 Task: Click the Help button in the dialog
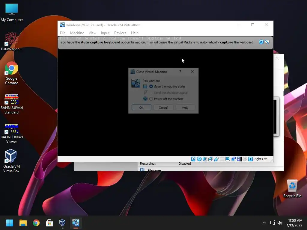click(185, 108)
